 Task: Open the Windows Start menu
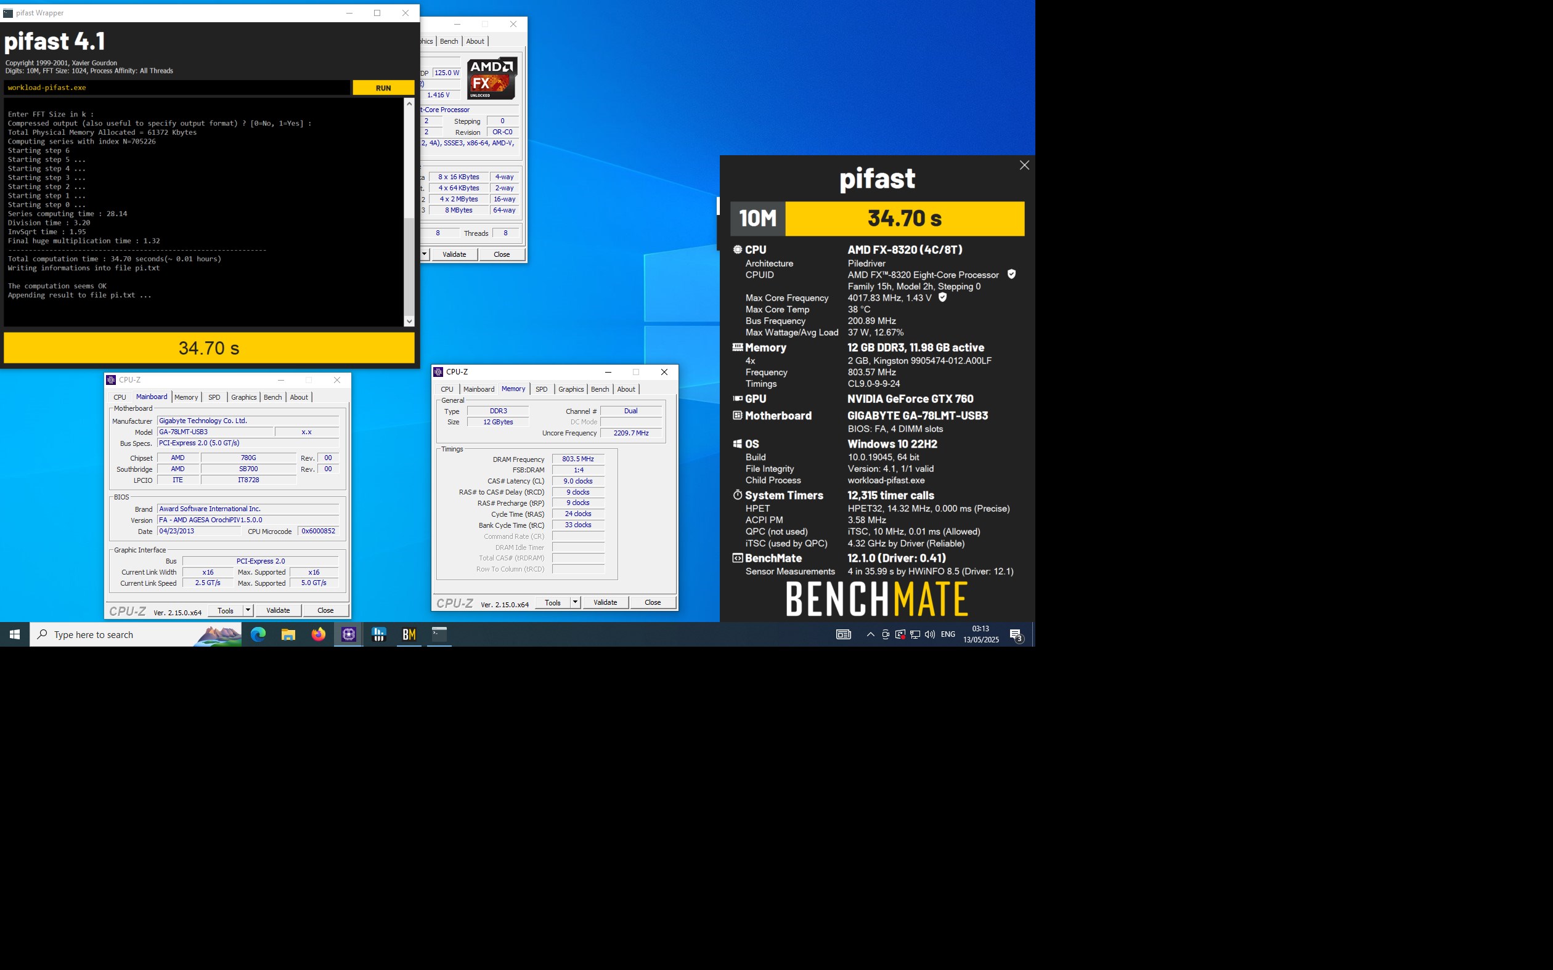click(x=15, y=634)
